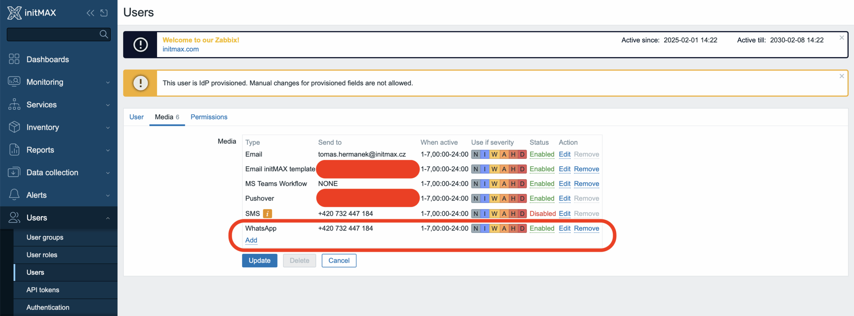Expand the Services menu chevron
This screenshot has height=316, width=854.
[108, 105]
